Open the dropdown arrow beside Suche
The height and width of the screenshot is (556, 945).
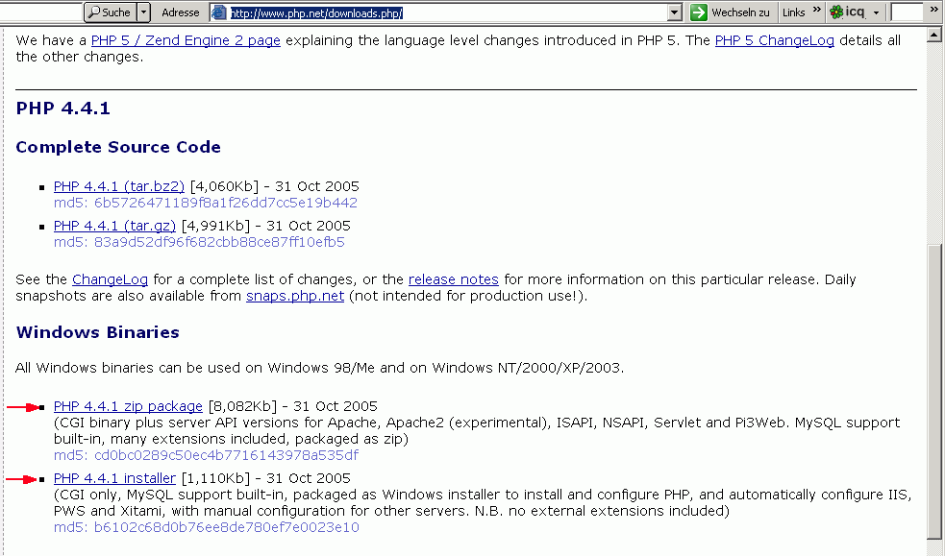[143, 12]
